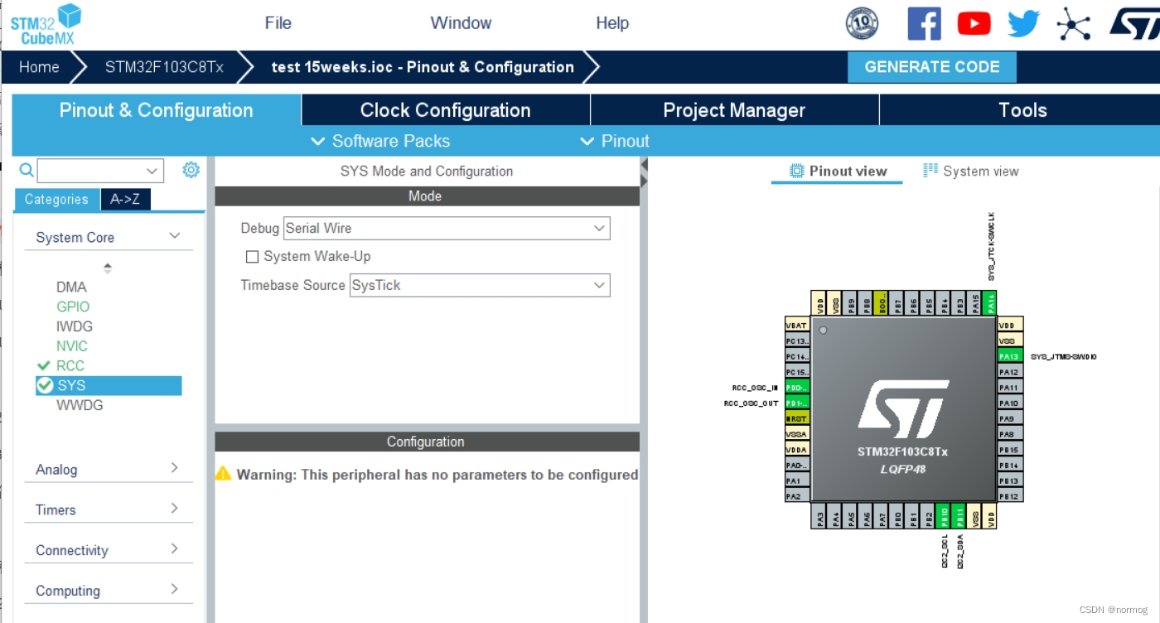Switch to the Clock Configuration tab

446,110
